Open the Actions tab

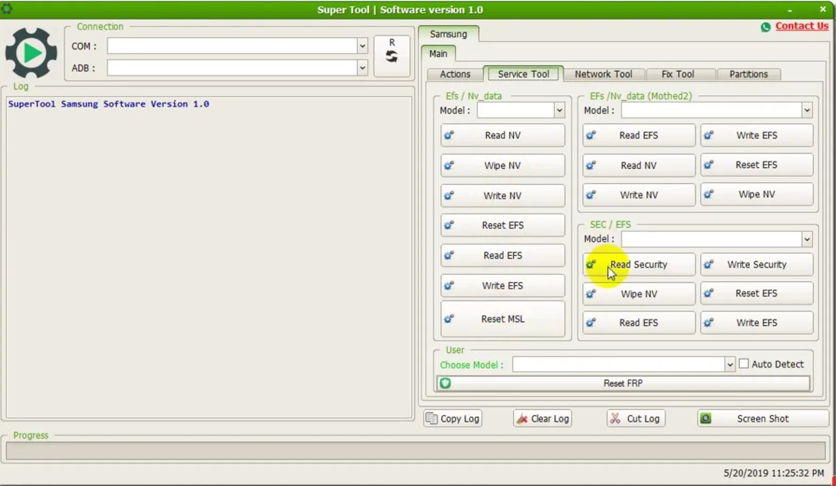point(455,74)
